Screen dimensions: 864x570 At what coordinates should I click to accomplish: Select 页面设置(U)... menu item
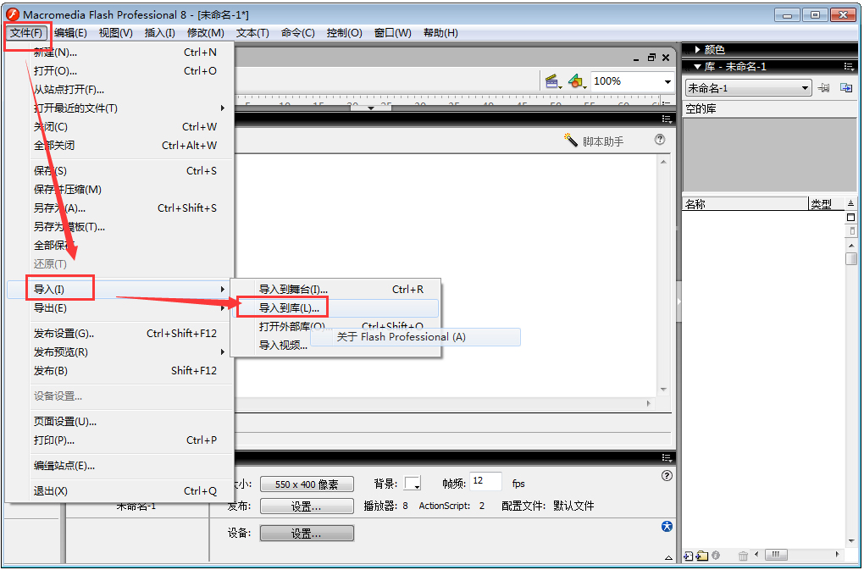click(x=120, y=421)
